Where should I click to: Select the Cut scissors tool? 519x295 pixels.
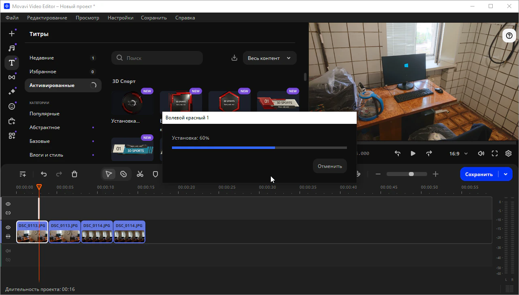(x=140, y=174)
